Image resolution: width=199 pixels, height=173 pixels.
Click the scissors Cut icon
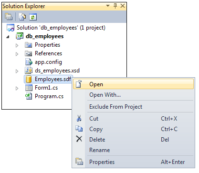[x=79, y=118]
